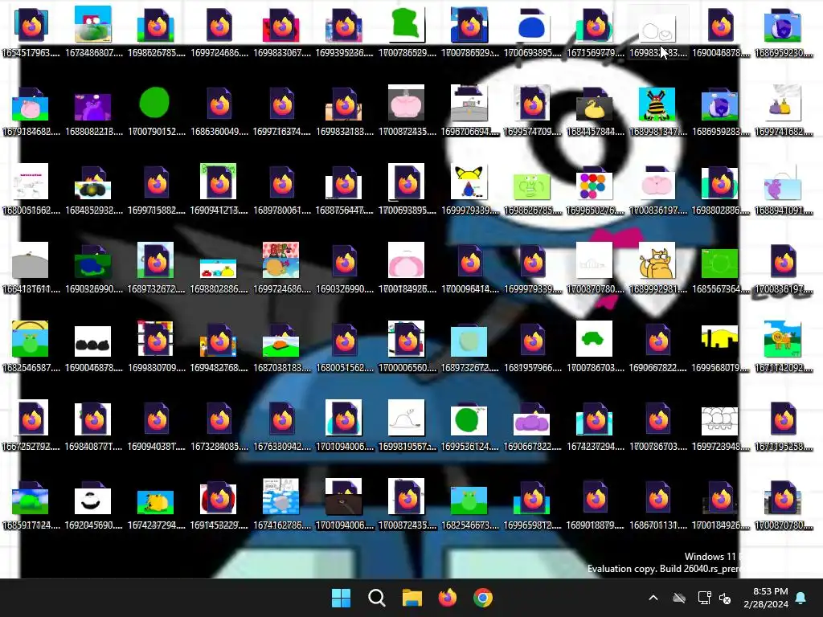Select desktop file 1699715882

coord(157,189)
